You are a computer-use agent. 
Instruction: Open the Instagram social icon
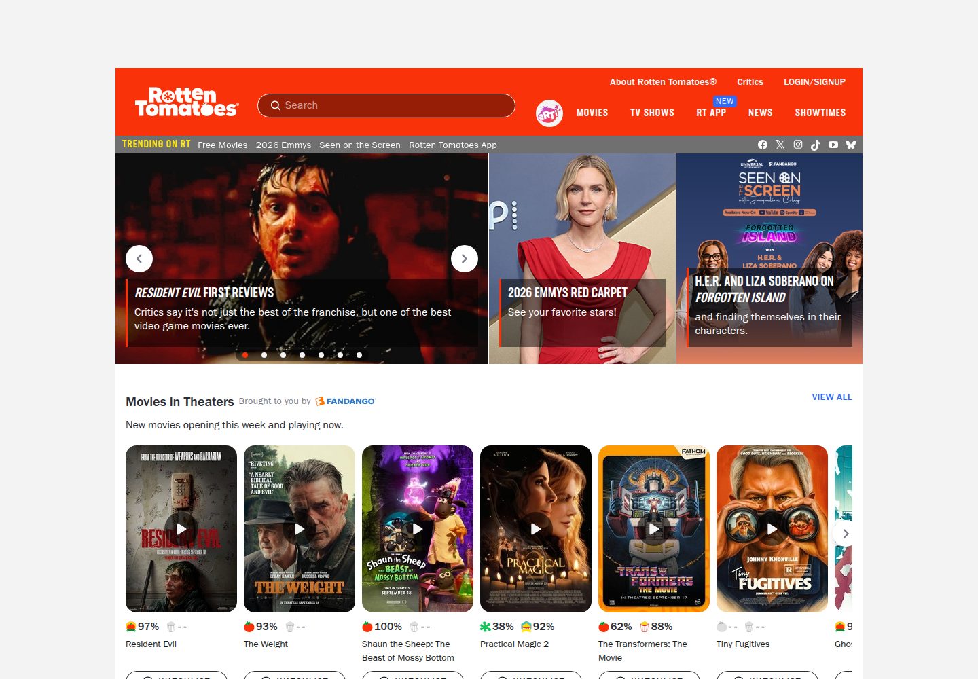point(798,145)
